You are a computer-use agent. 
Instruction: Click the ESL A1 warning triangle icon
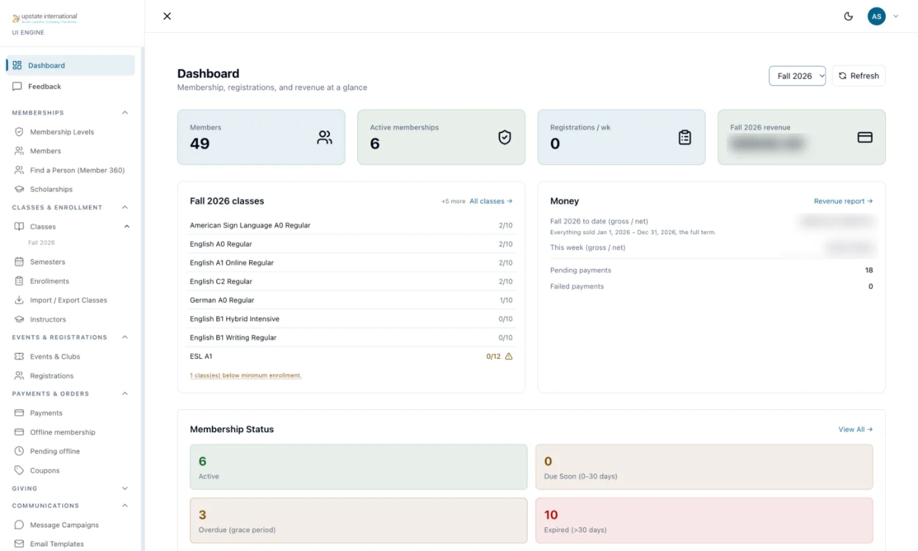(x=508, y=356)
